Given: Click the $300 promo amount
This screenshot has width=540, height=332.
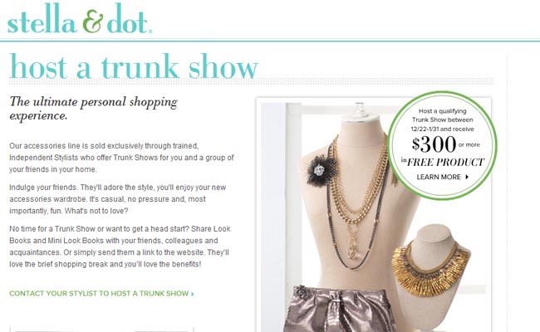Looking at the screenshot, I should click(x=434, y=144).
